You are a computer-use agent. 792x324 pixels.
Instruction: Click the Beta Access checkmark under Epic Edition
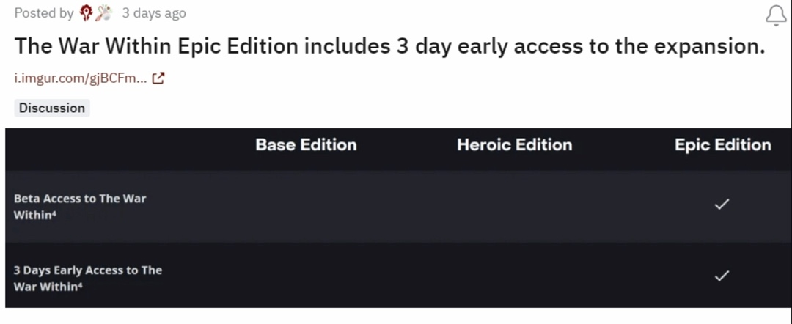(x=722, y=205)
